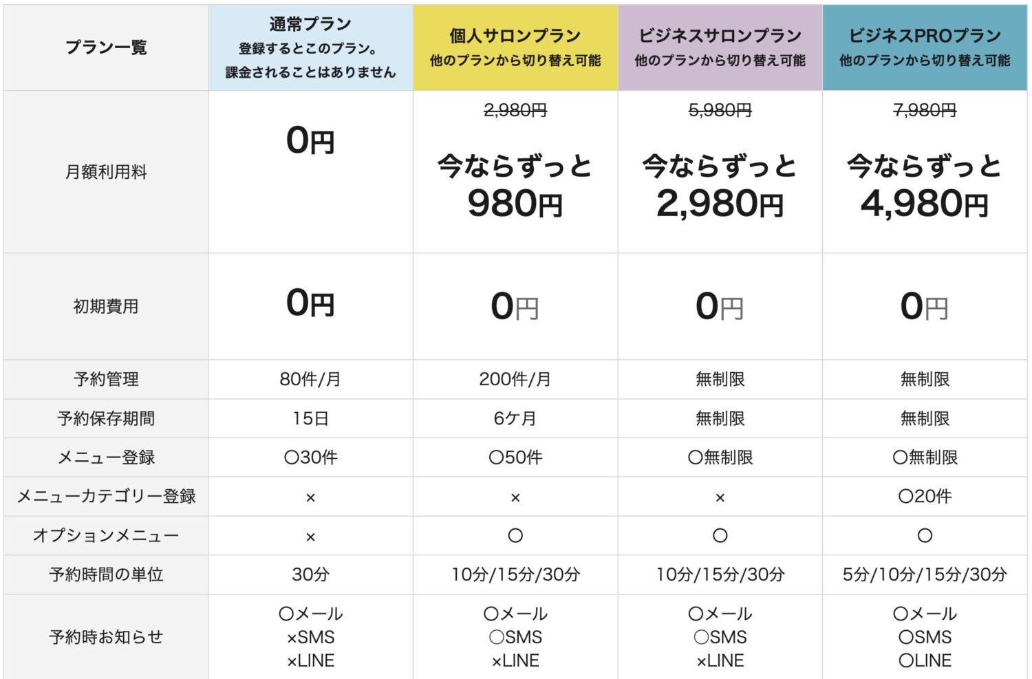
Task: Click the × メニューカテゴリー登録 mark under ビジネスサロンプラン
Action: (x=720, y=497)
